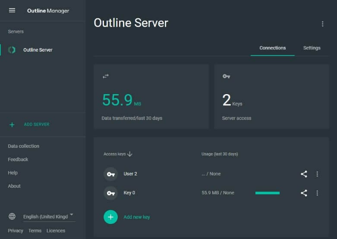Click the Usage (last 30 days) header

[220, 154]
